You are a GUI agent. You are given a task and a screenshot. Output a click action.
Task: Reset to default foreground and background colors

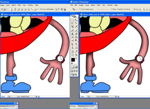coord(72,63)
